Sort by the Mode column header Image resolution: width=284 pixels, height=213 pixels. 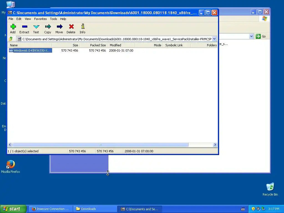coord(149,45)
